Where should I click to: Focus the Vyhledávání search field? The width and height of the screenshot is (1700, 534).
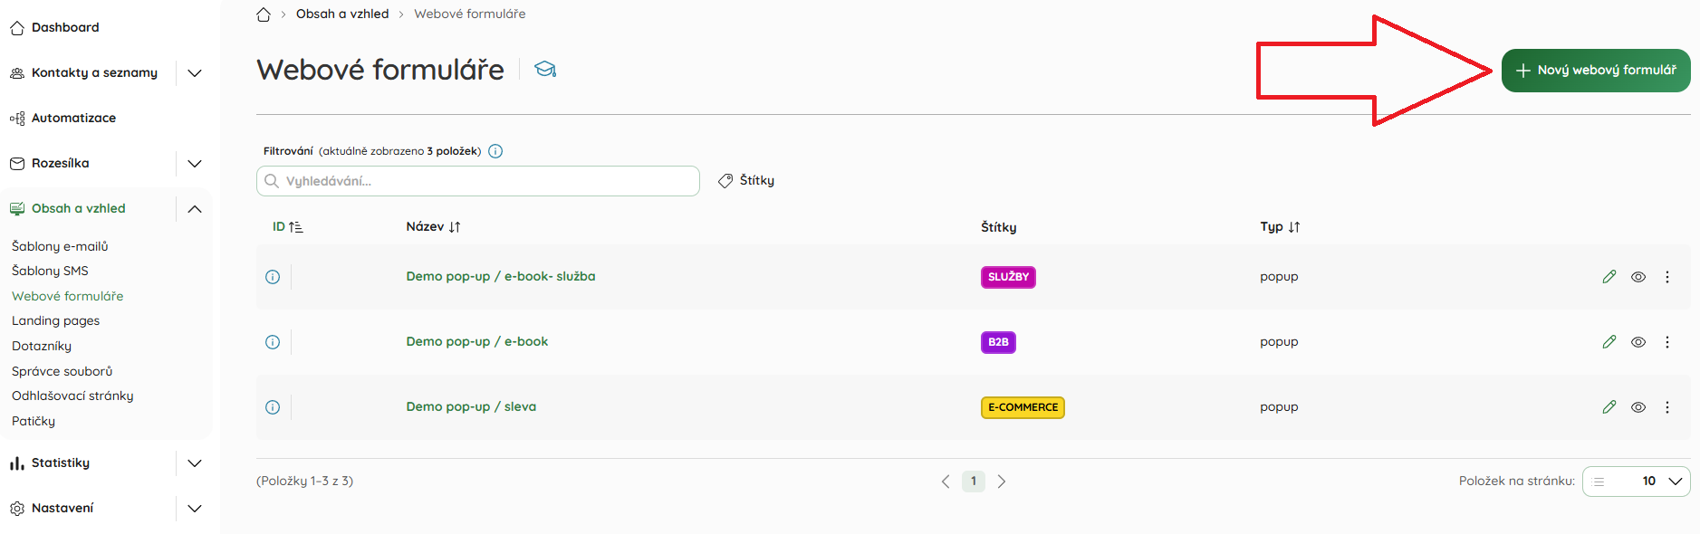pyautogui.click(x=478, y=181)
